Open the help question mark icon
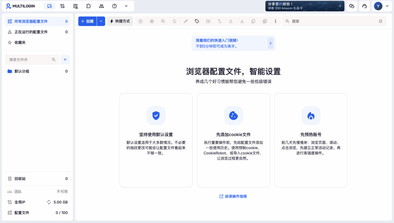The height and width of the screenshot is (223, 394). 114,6
